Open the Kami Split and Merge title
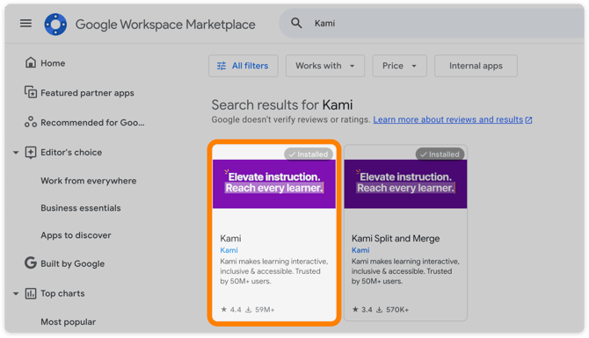 click(x=396, y=239)
